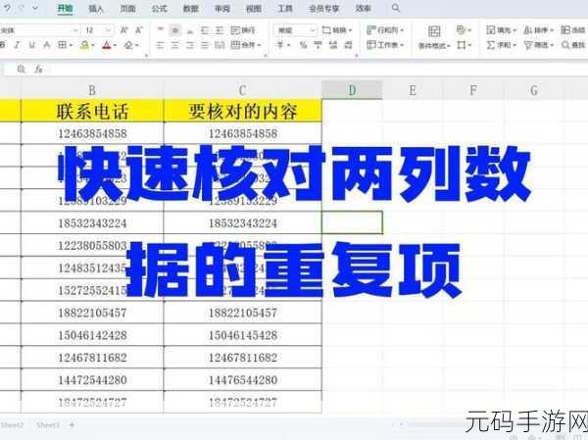Viewport: 588px width, 440px height.
Task: Open the 工具 ribbon tab
Action: [x=285, y=8]
